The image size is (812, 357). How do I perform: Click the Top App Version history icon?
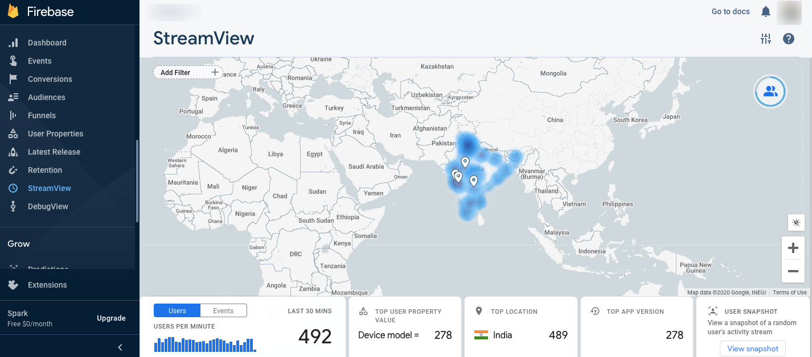pos(595,311)
